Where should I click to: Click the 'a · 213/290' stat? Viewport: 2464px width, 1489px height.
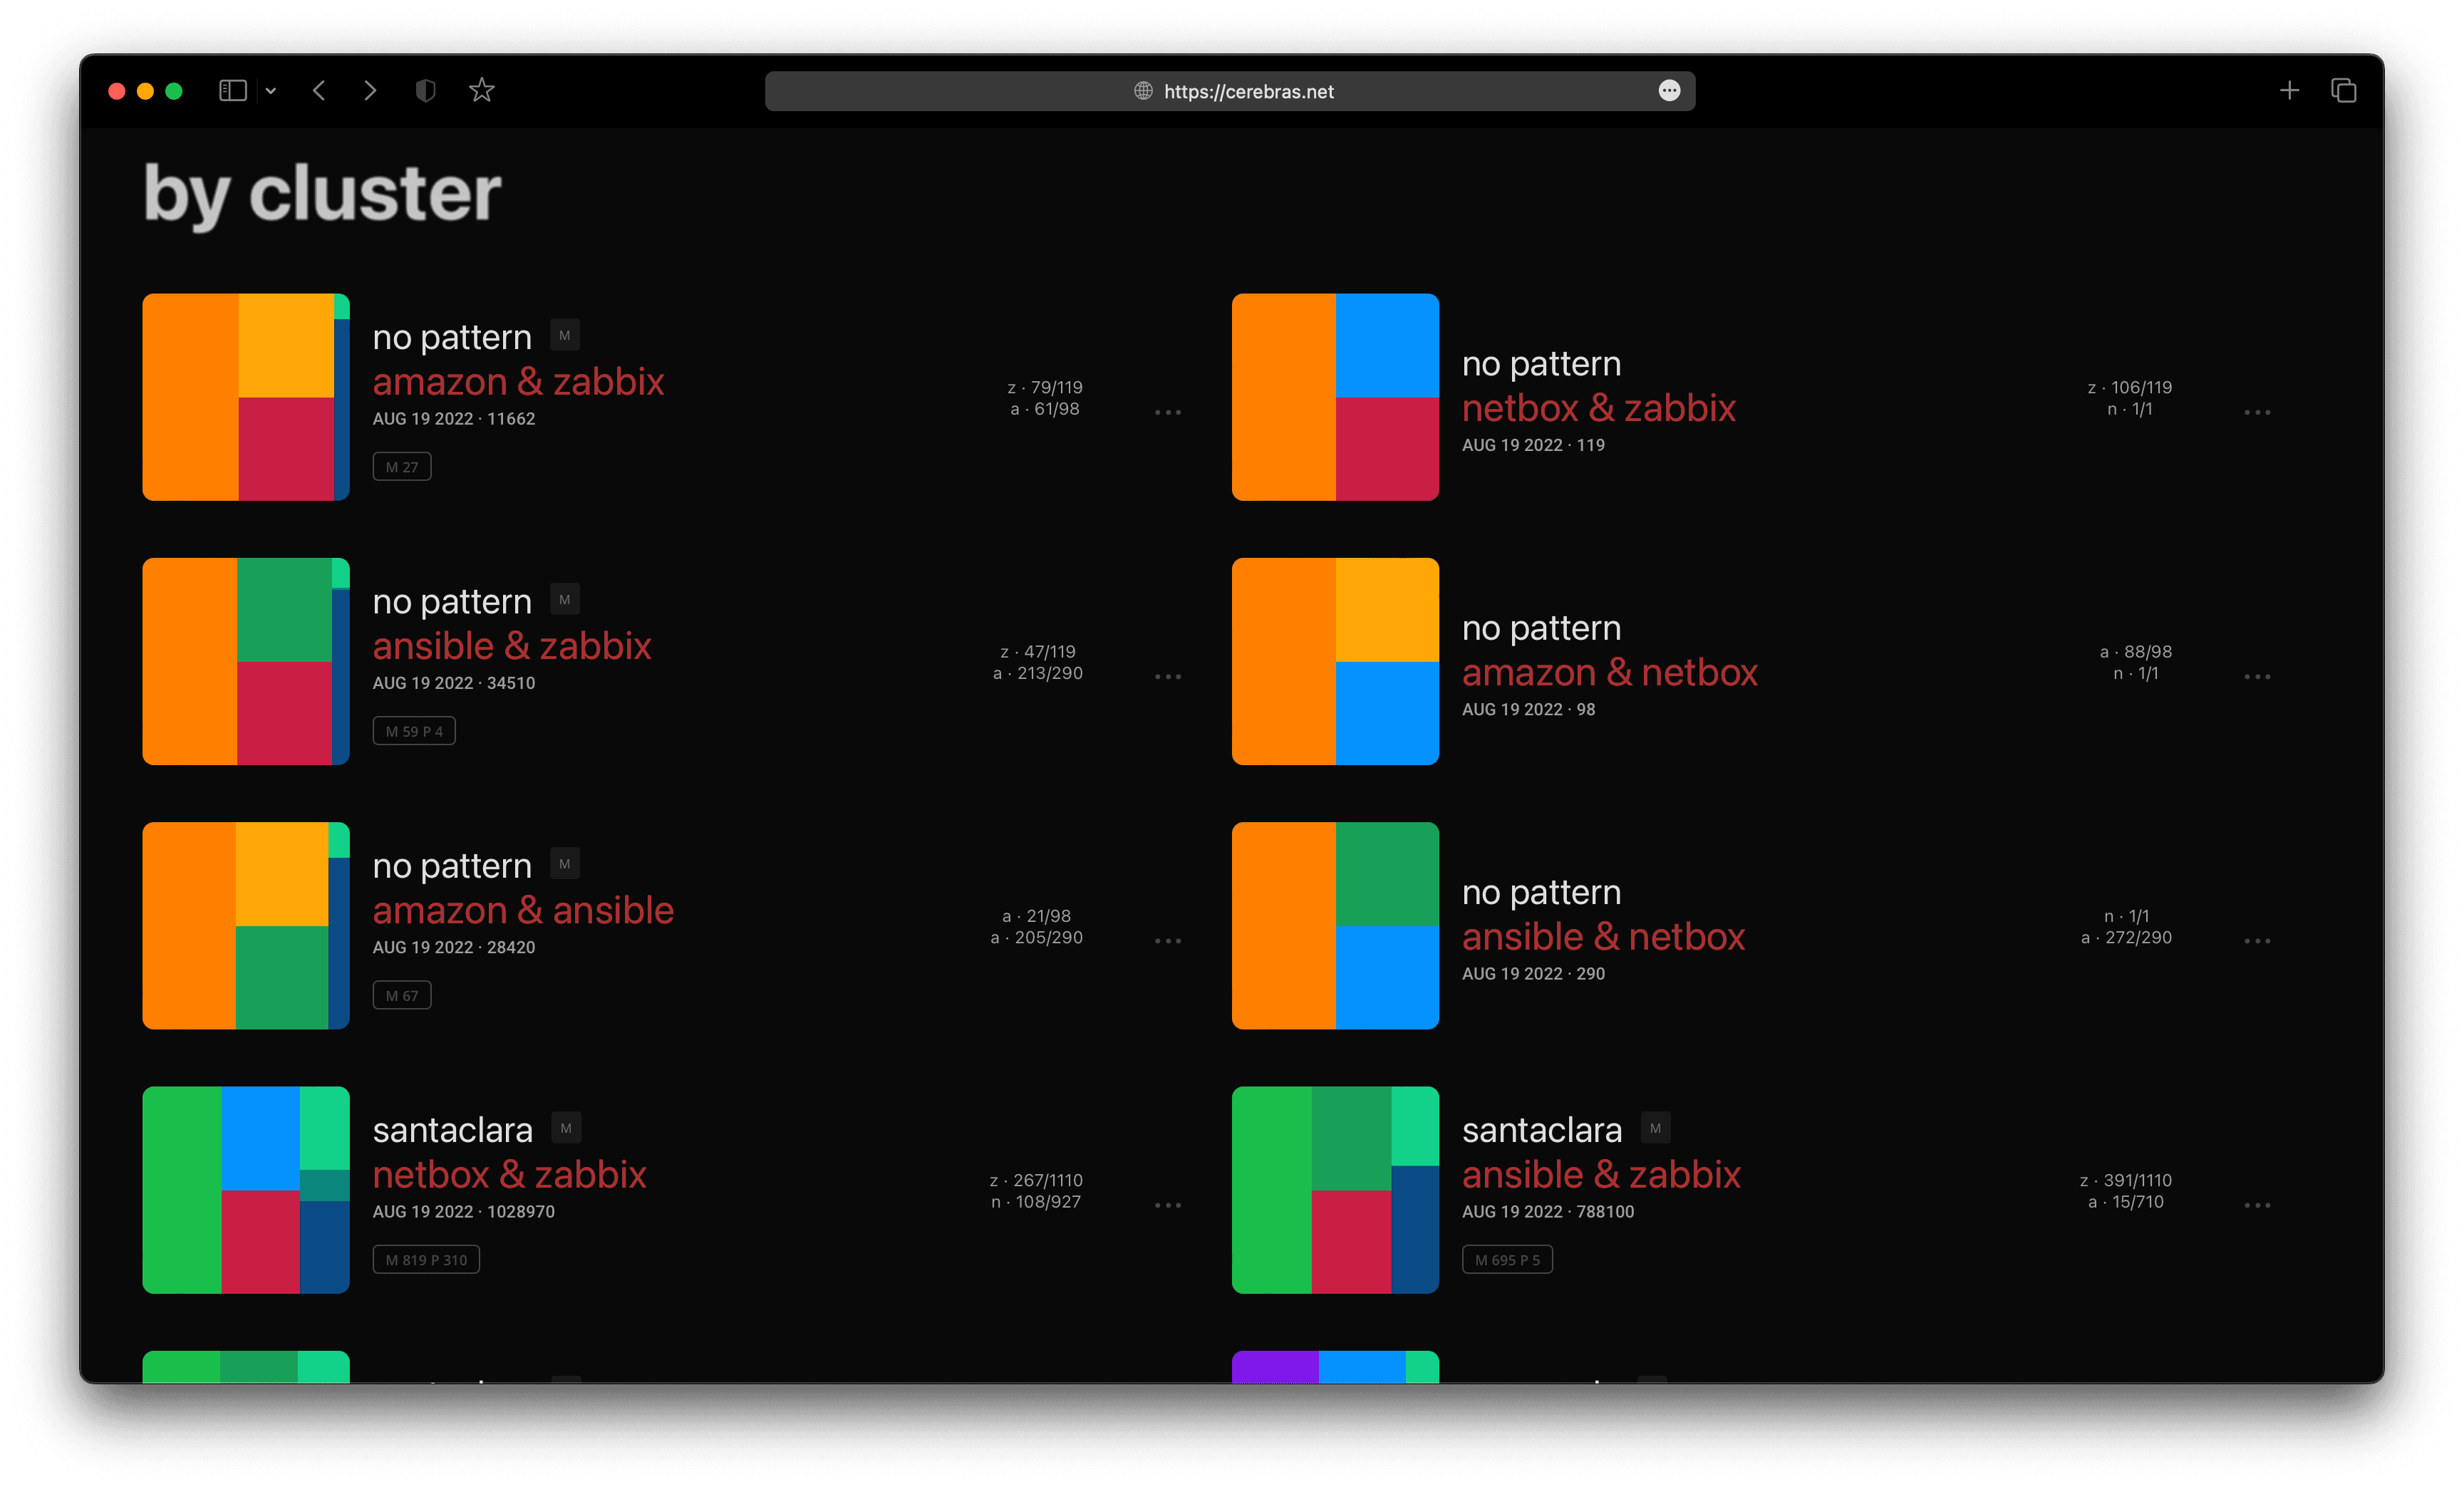click(1038, 674)
